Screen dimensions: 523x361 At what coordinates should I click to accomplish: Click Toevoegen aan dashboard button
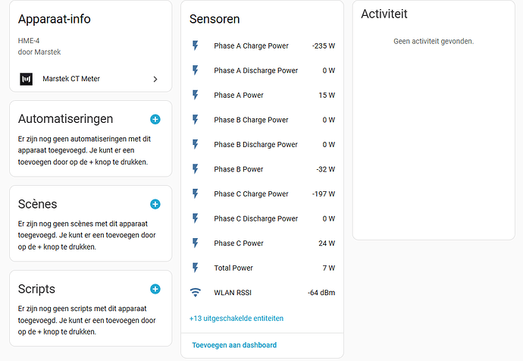pyautogui.click(x=234, y=345)
